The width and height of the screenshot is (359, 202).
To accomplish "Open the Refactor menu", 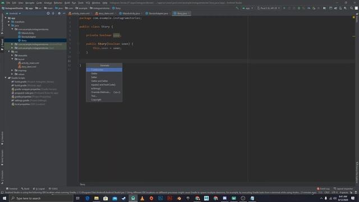I will (x=58, y=3).
